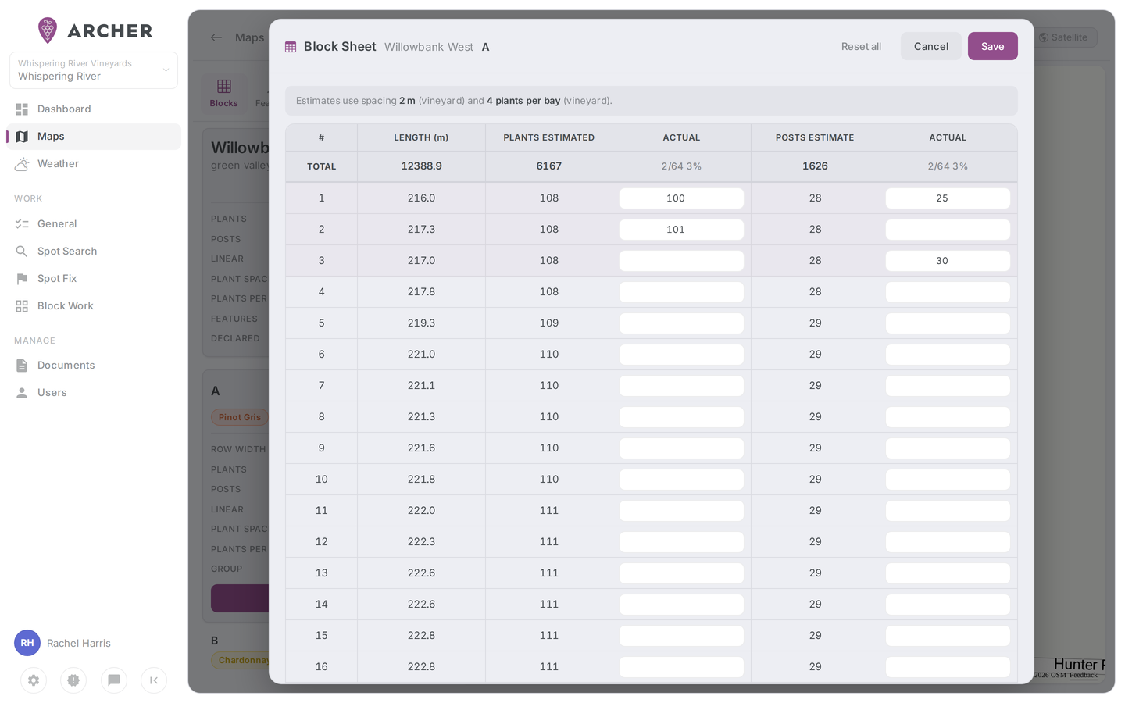The image size is (1125, 703).
Task: Click the LENGTH (m) column header
Action: point(422,137)
